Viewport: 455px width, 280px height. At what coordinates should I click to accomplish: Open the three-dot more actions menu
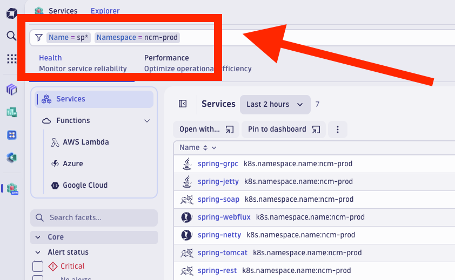pyautogui.click(x=338, y=129)
